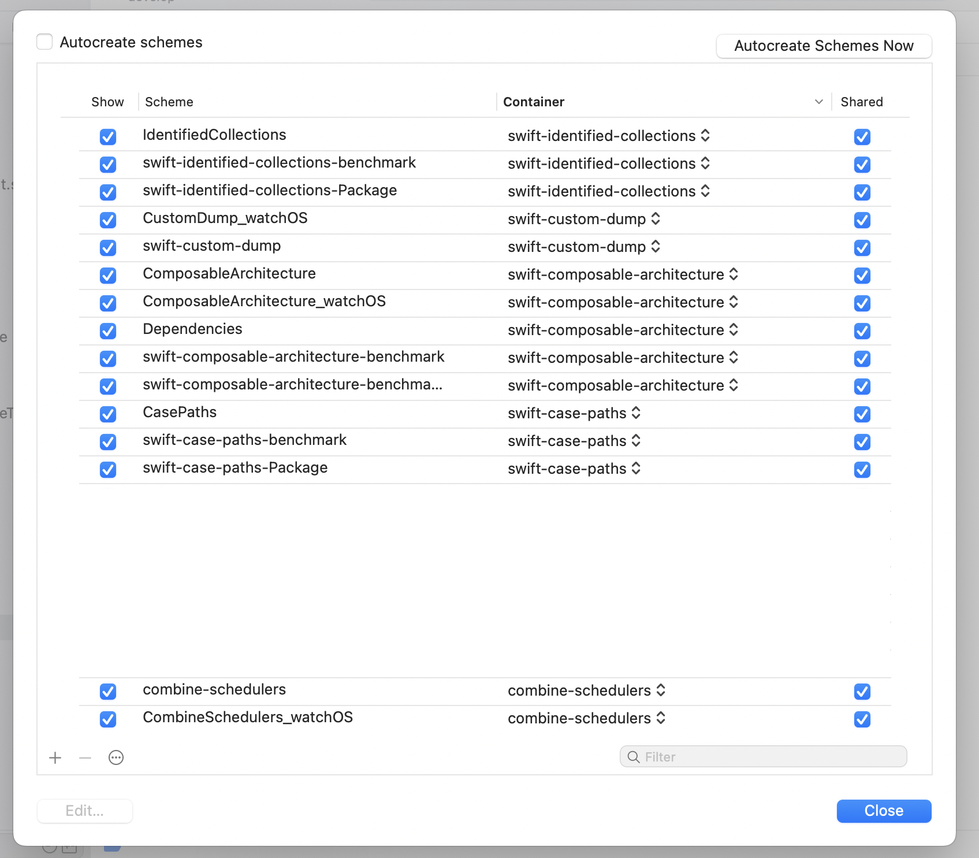This screenshot has height=858, width=979.
Task: Select the swift-composable-architecture-benchmark scheme name
Action: coord(293,356)
